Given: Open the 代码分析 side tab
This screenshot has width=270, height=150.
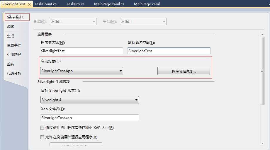Looking at the screenshot, I should [x=14, y=74].
